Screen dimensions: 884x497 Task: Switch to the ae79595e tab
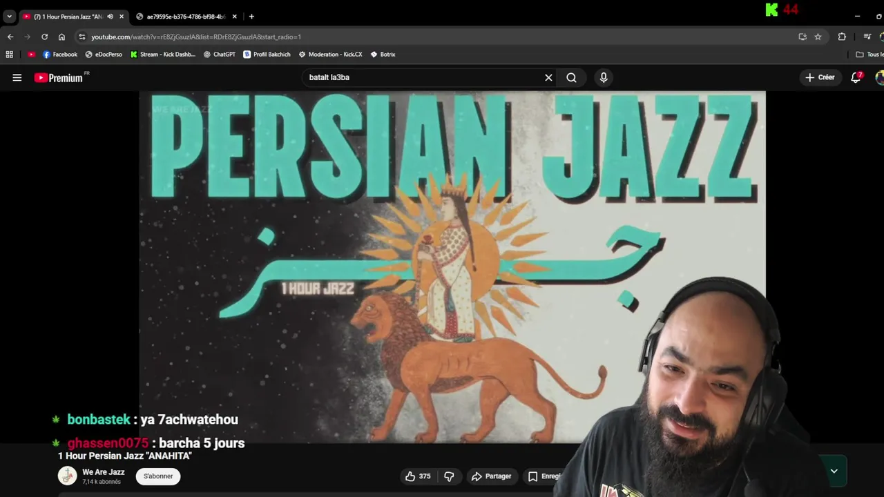pos(185,17)
